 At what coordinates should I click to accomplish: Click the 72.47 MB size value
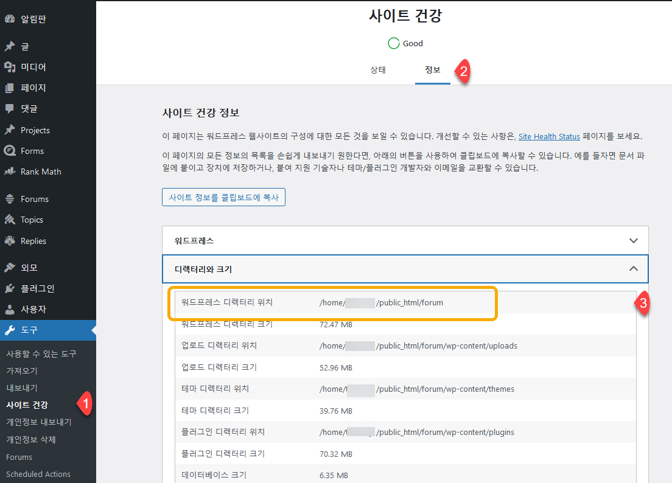pos(335,325)
